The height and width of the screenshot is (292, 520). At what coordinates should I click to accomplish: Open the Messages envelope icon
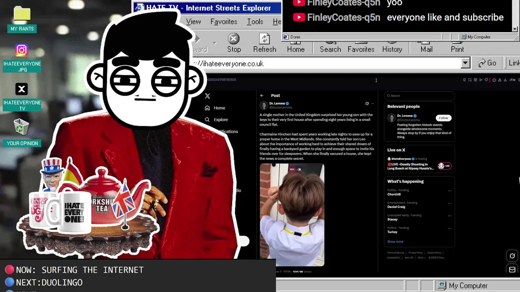[512, 270]
